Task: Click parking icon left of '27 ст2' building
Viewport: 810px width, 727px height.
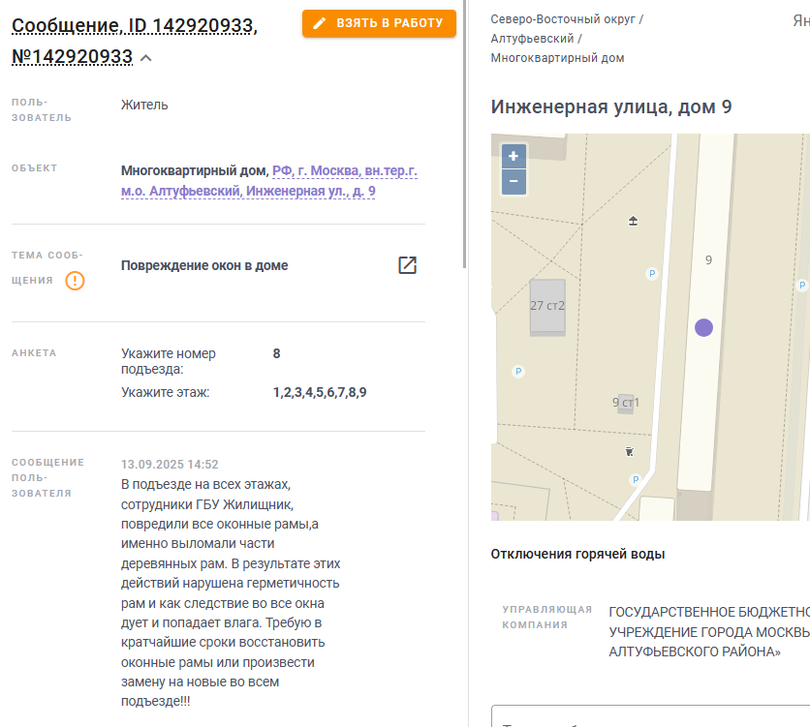Action: coord(518,372)
